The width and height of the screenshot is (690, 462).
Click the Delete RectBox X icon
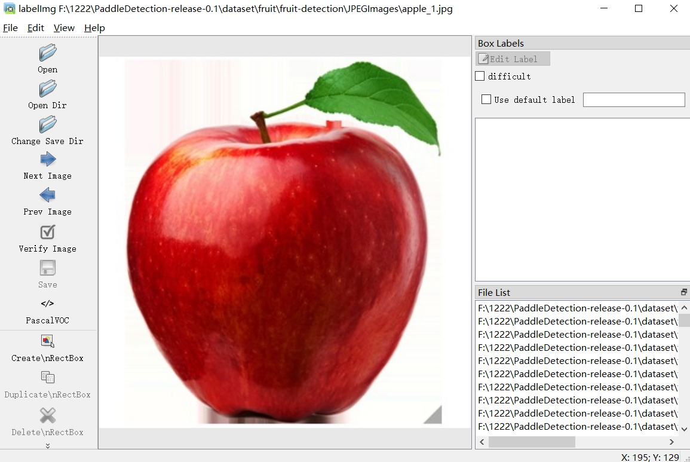[x=48, y=415]
